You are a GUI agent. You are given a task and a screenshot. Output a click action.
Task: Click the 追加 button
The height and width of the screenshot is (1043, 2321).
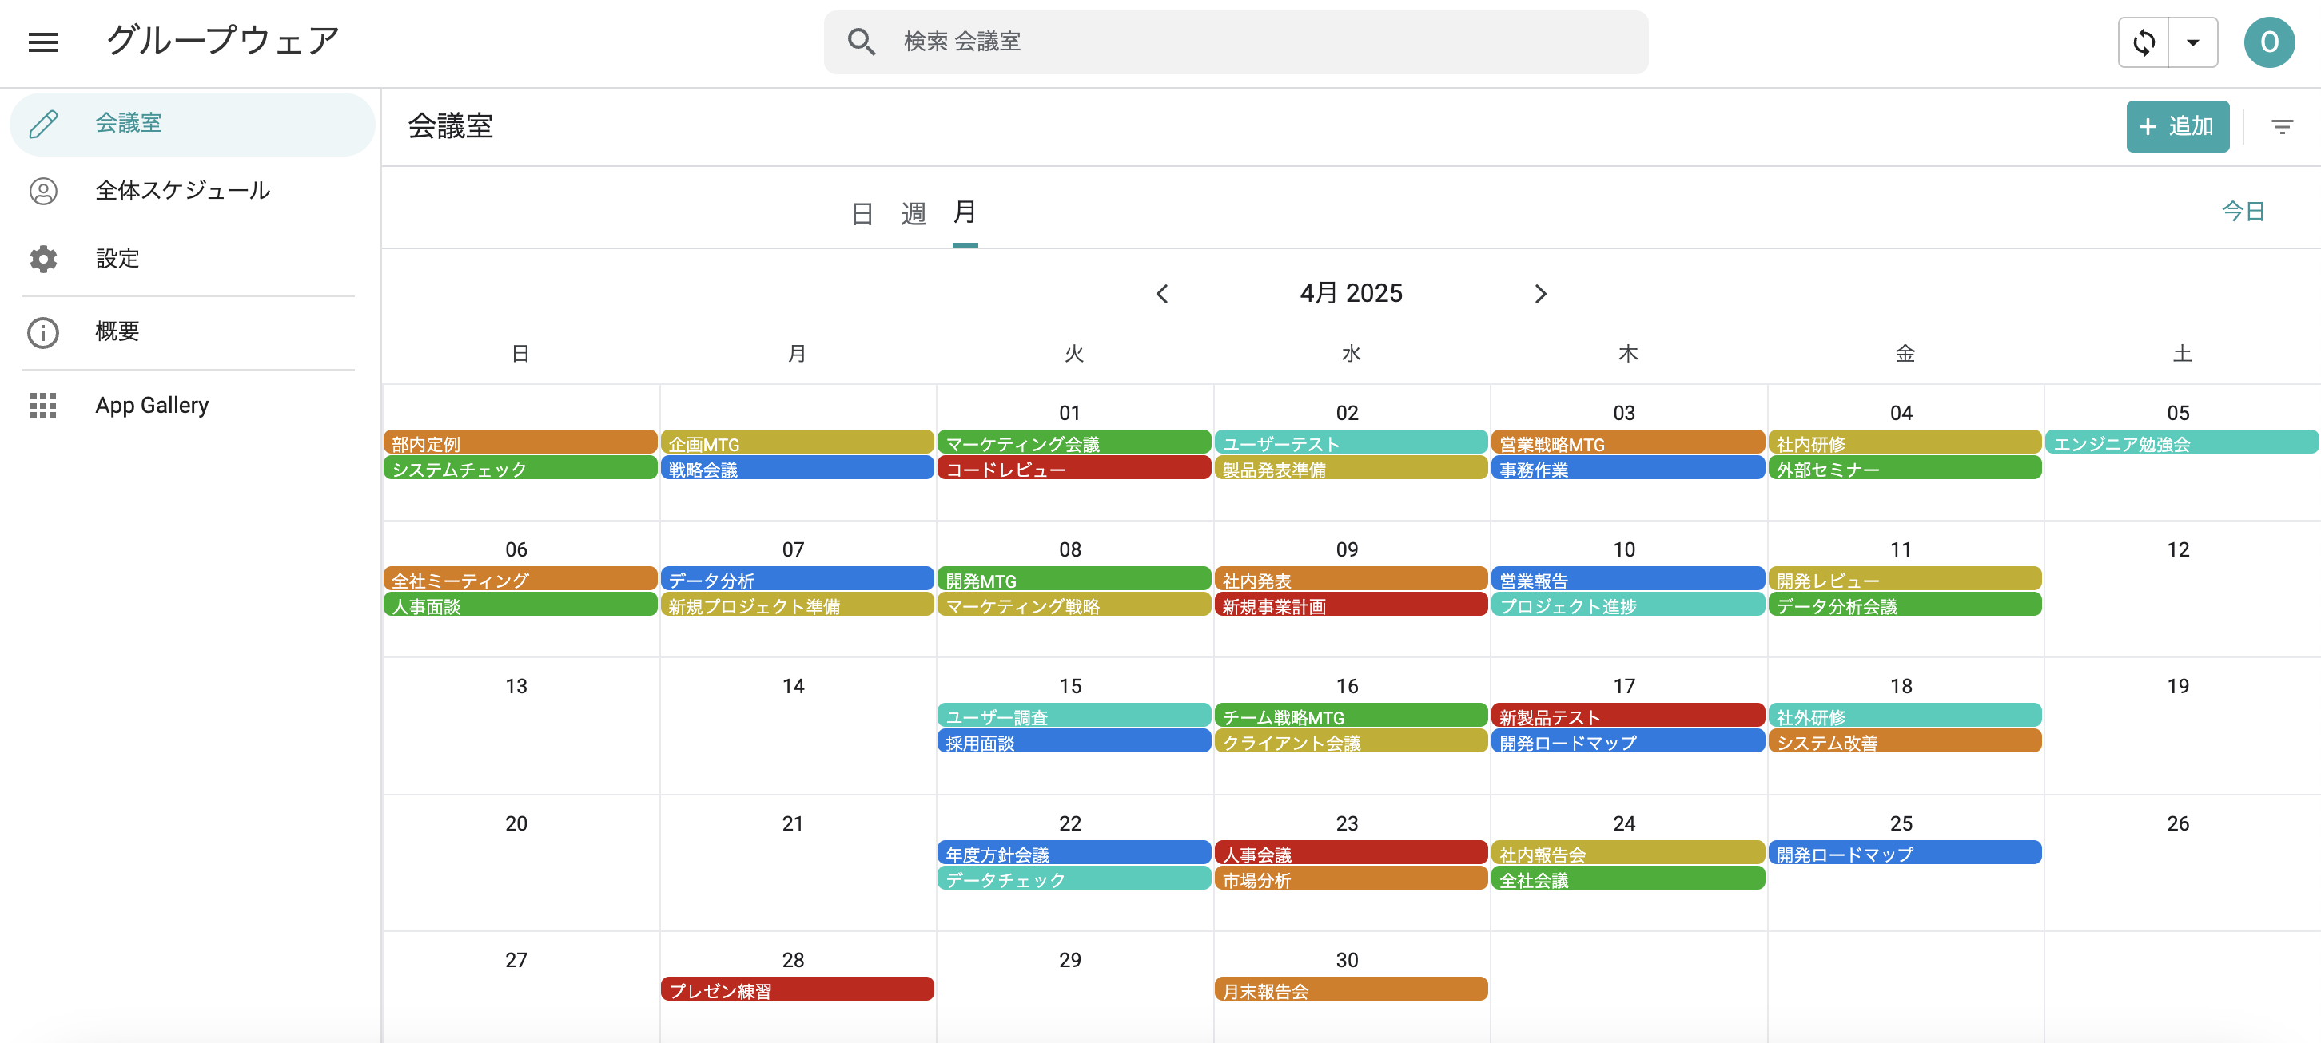point(2177,127)
